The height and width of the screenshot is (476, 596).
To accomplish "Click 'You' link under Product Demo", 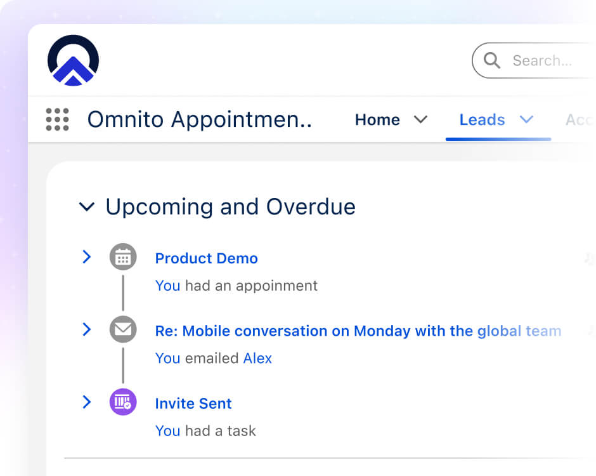I will [167, 286].
